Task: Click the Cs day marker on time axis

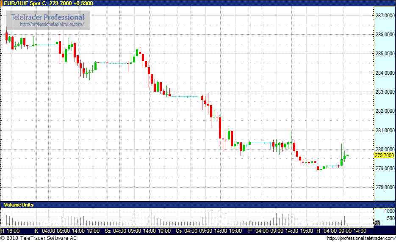Action: [179, 231]
